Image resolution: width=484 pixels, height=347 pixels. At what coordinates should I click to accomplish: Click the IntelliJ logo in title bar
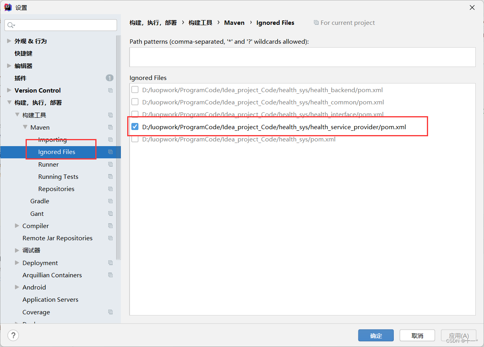[x=8, y=7]
